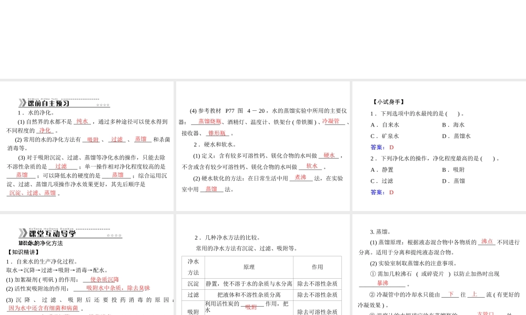Click '答案：D' under the 矿泉水 question
This screenshot has height=315, width=526.
382,148
